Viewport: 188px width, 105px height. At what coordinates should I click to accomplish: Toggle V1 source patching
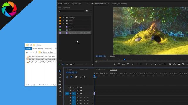[67, 94]
